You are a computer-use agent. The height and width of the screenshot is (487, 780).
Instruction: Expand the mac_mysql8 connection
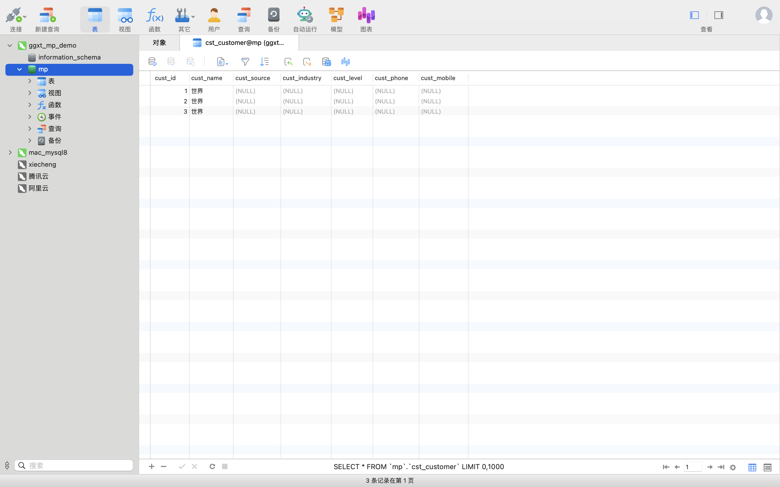[x=10, y=152]
